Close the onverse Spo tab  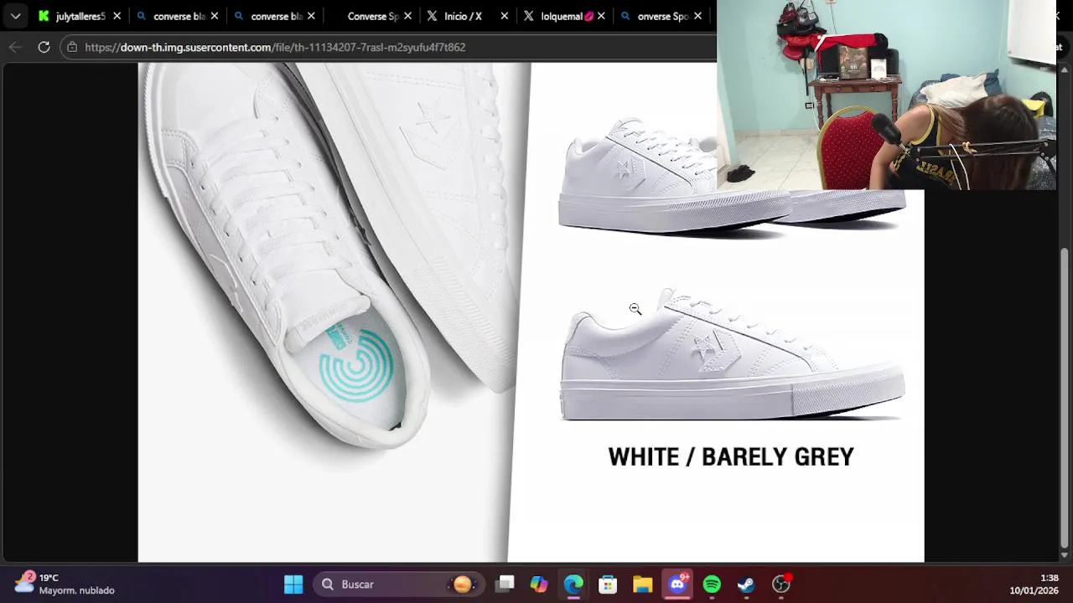697,16
